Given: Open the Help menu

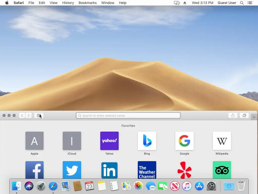Looking at the screenshot, I should pyautogui.click(x=123, y=3).
